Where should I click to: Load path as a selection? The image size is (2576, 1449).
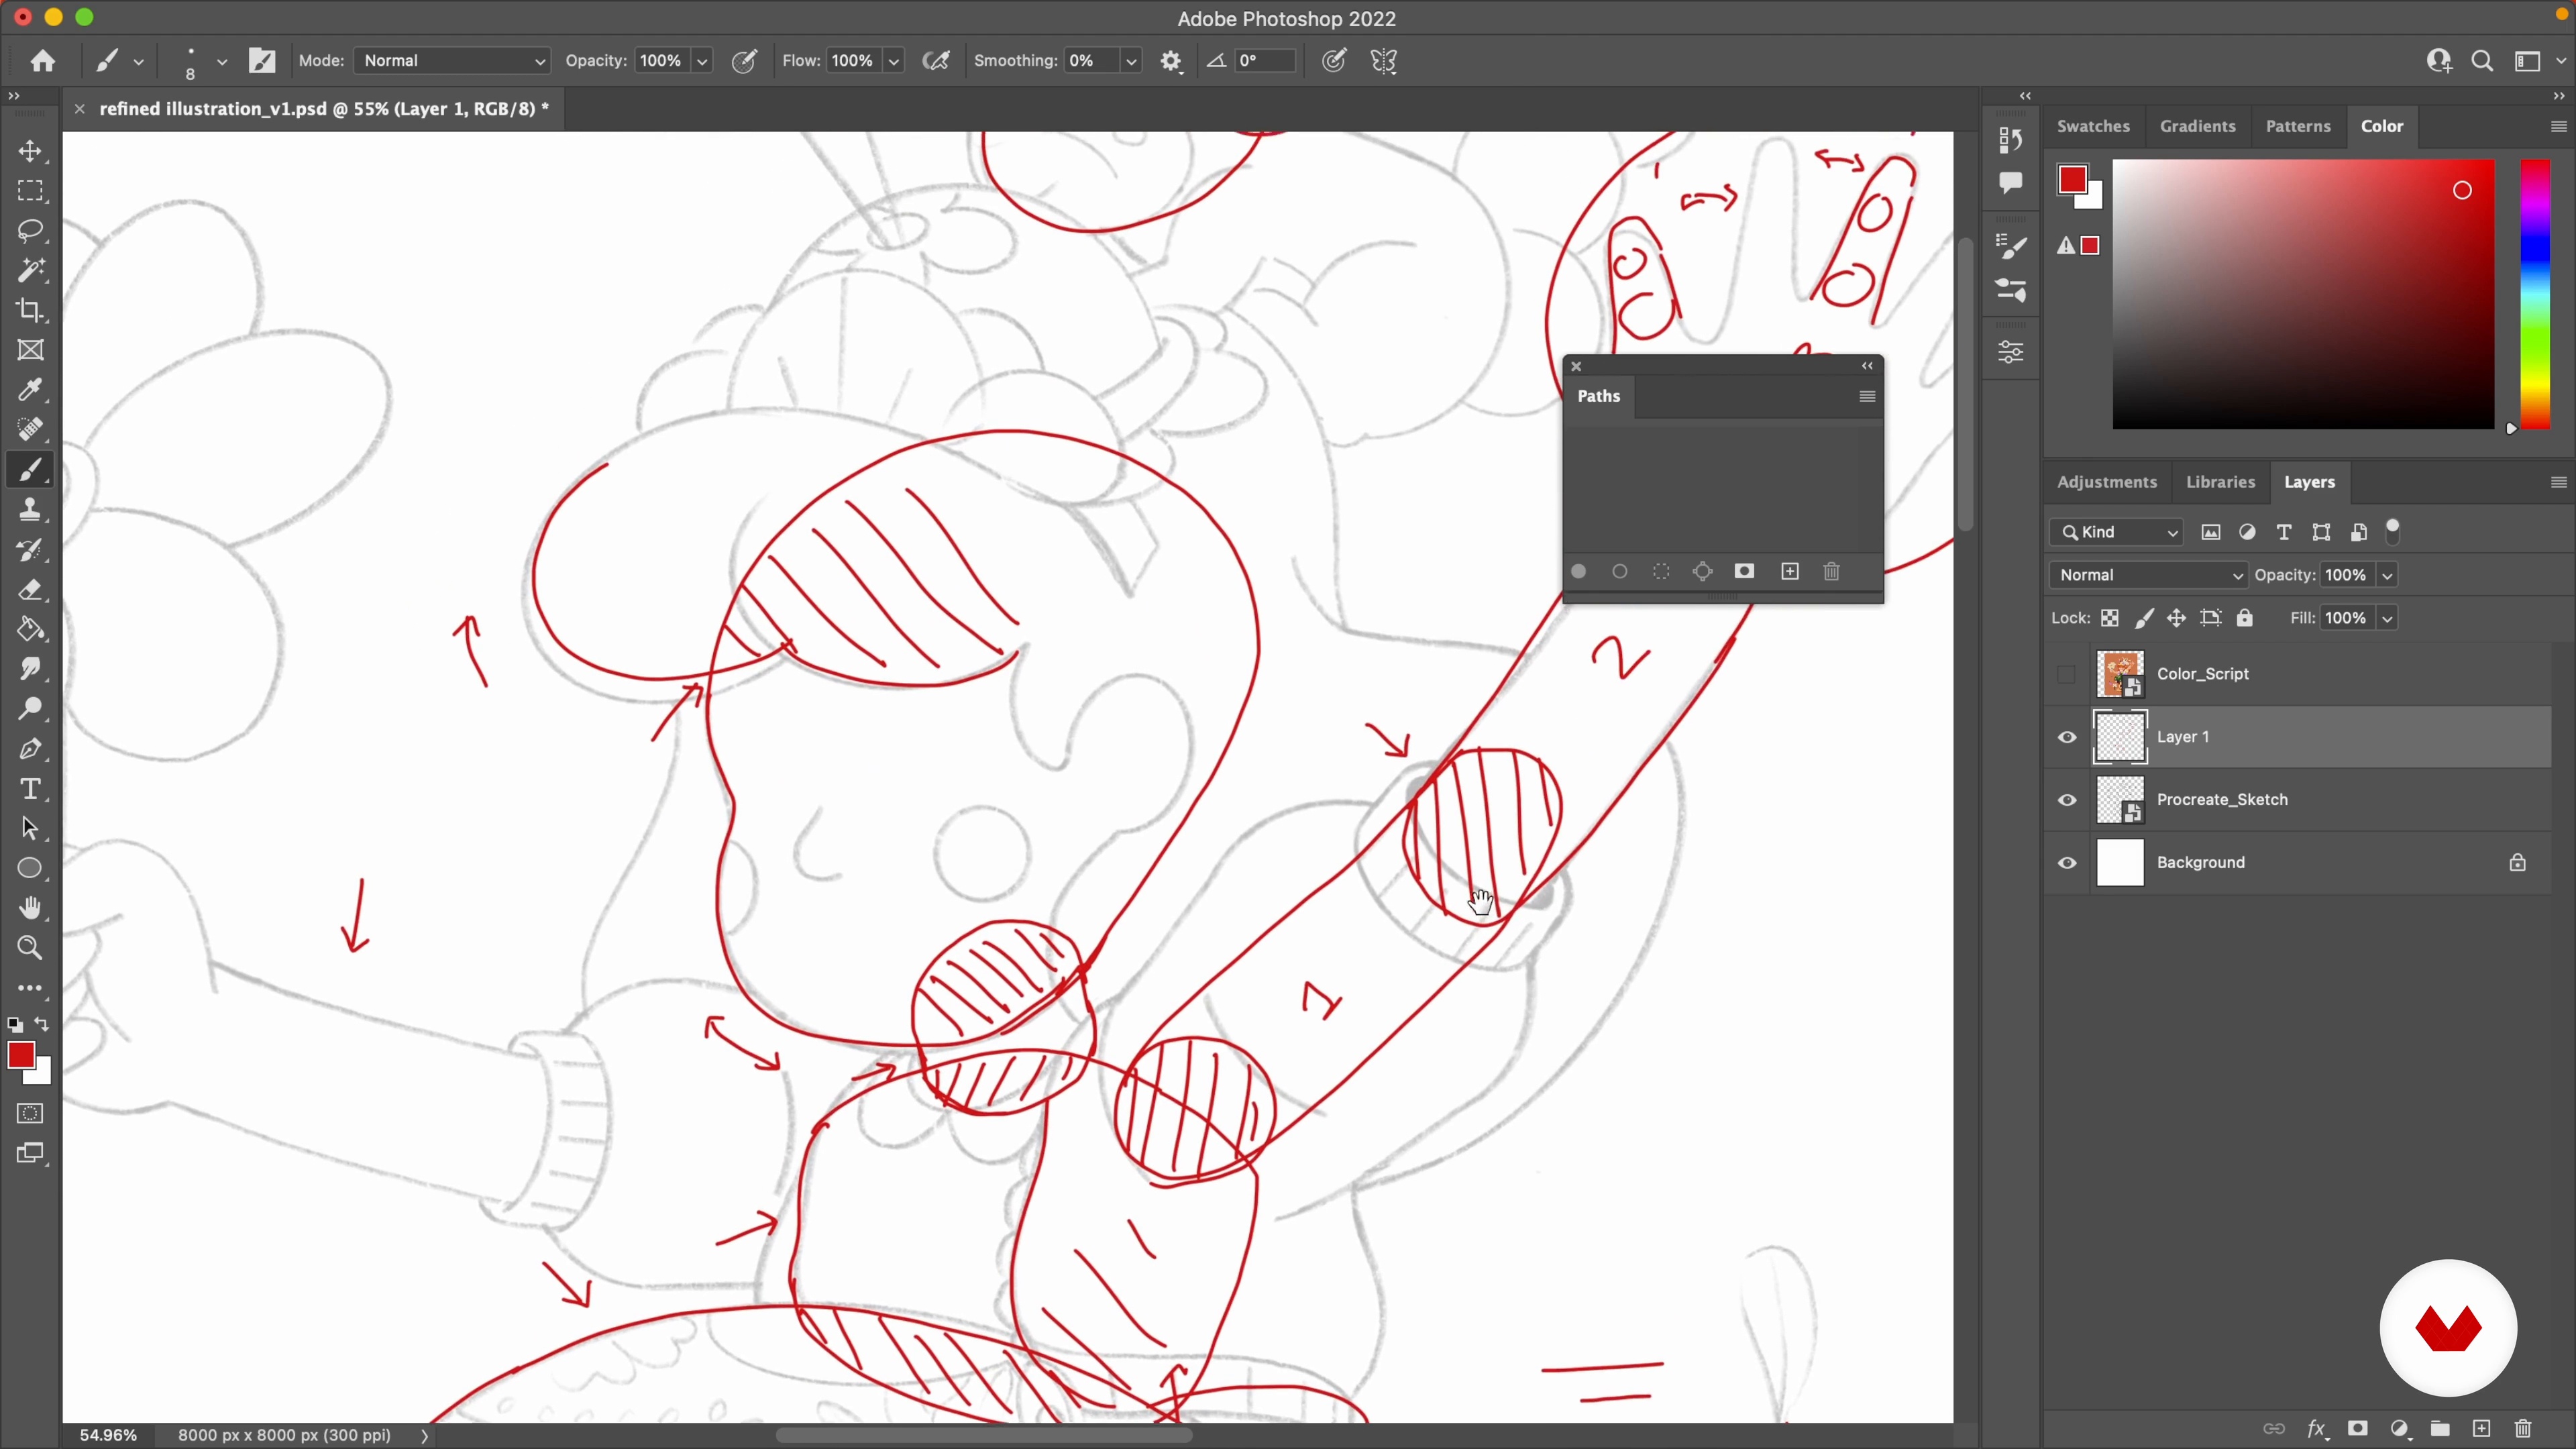(x=1661, y=572)
